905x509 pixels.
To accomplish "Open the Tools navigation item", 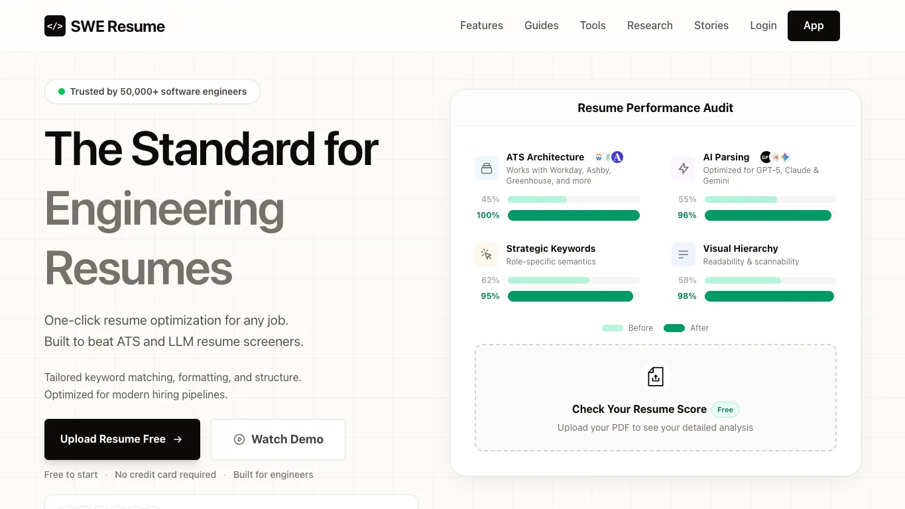I will pyautogui.click(x=593, y=25).
